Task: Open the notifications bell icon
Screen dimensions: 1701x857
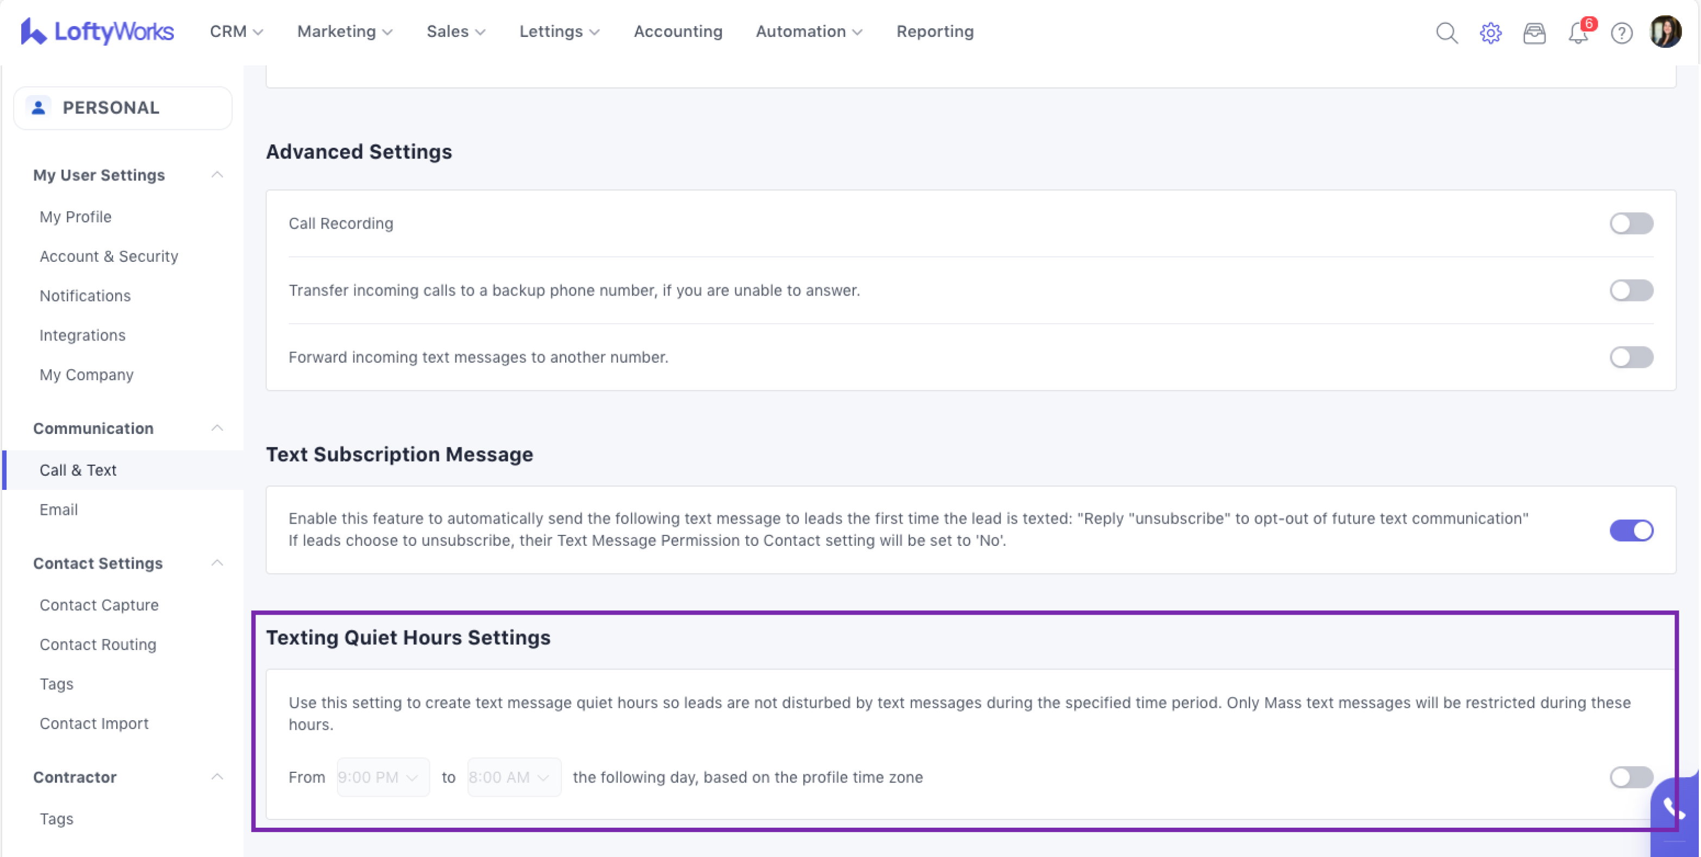Action: pos(1578,33)
